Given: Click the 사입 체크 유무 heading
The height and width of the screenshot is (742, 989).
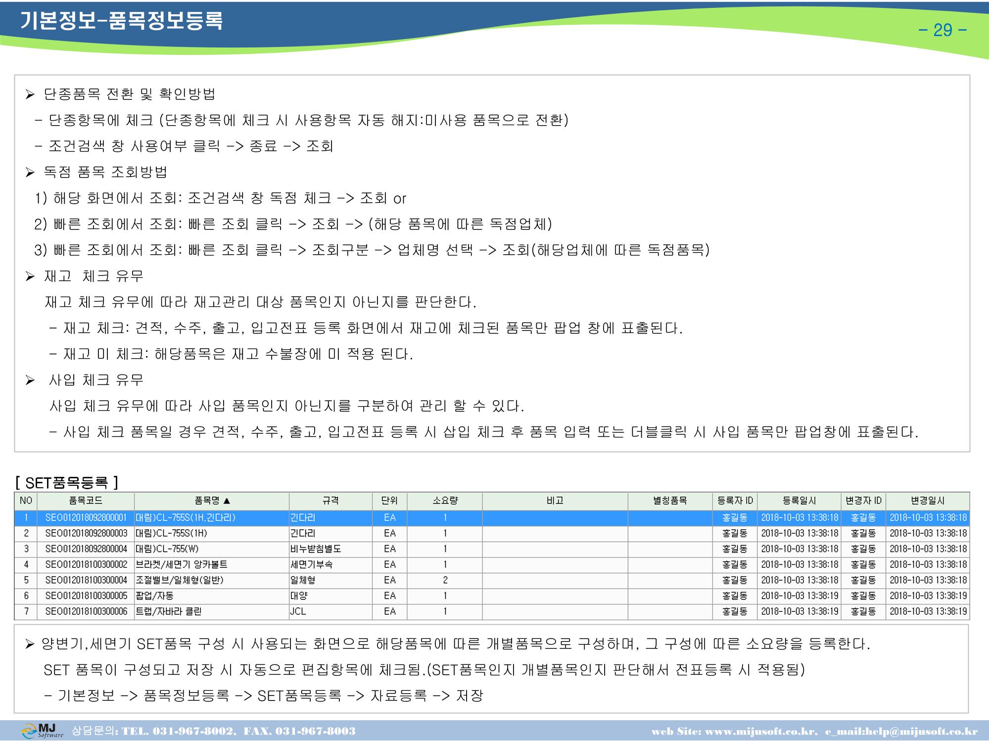Looking at the screenshot, I should pos(96,380).
